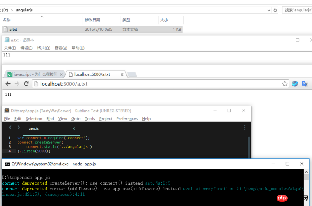This screenshot has width=312, height=206.
Task: Click Chrome's forward arrow button
Action: (17, 84)
